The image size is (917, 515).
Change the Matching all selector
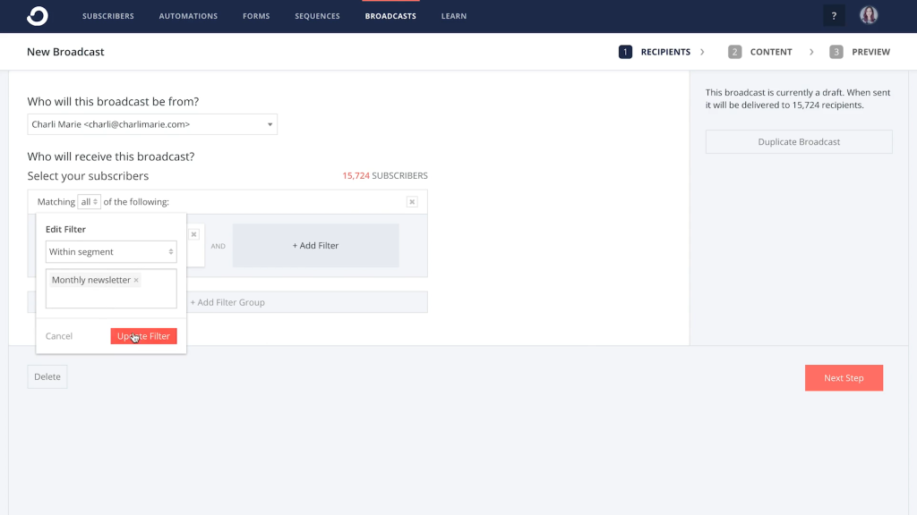[90, 202]
